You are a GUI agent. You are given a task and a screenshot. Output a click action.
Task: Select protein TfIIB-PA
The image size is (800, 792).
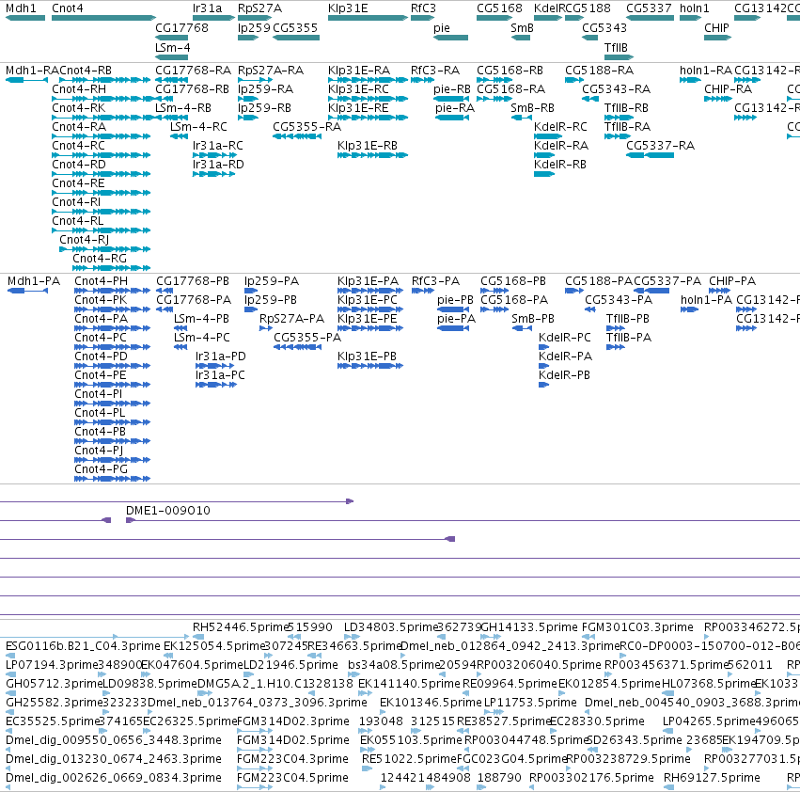pos(629,338)
